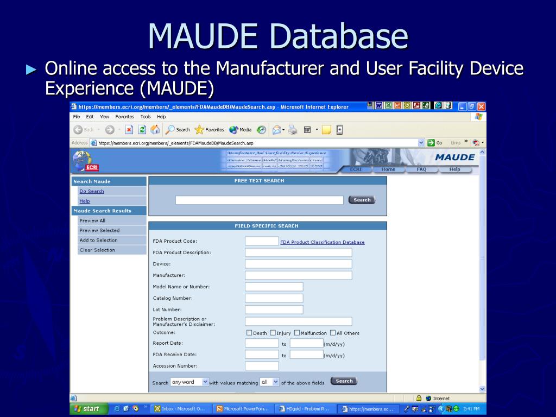
Task: Go to Home page via house icon
Action: point(155,130)
